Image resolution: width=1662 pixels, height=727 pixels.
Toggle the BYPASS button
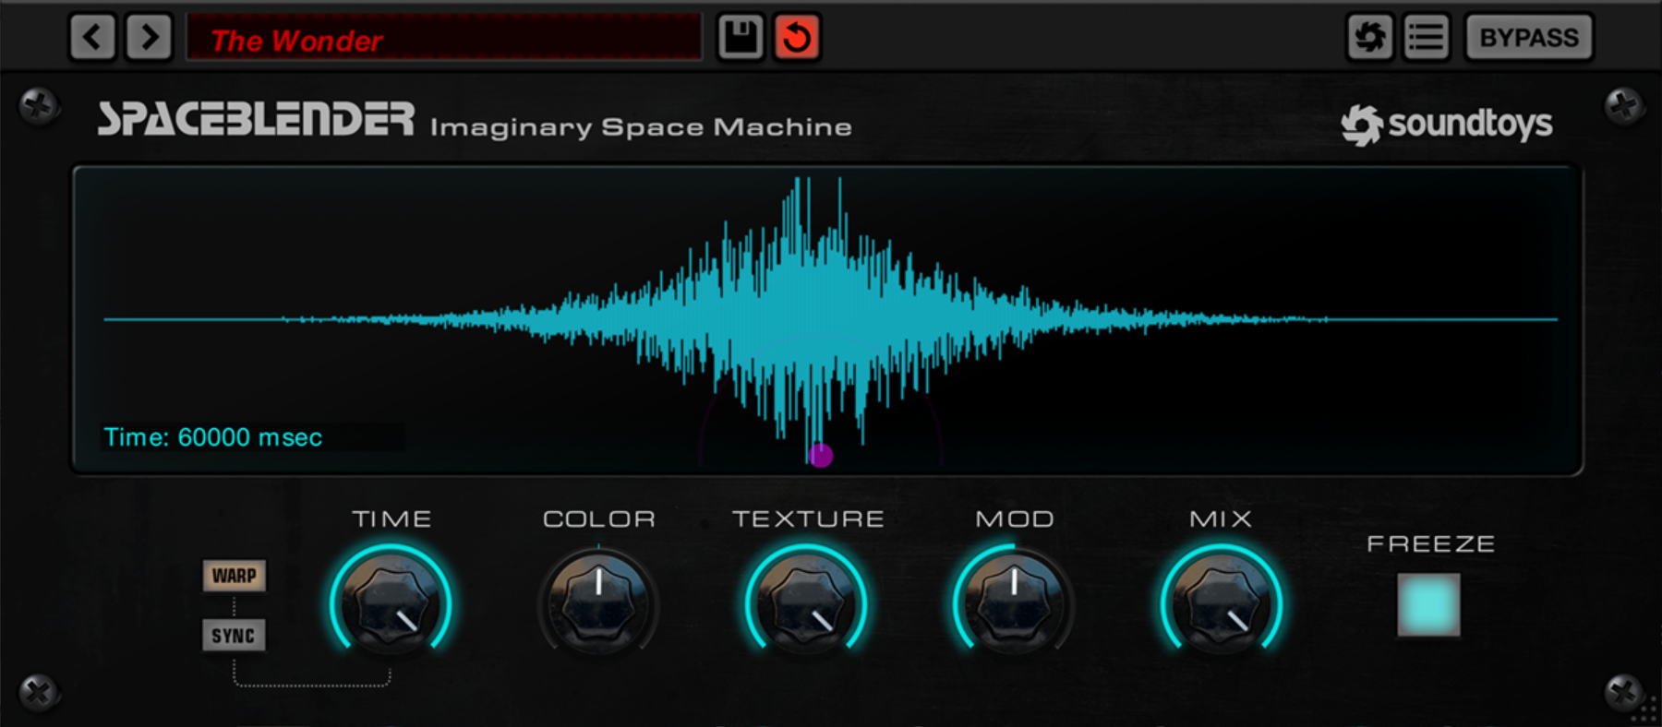point(1529,38)
